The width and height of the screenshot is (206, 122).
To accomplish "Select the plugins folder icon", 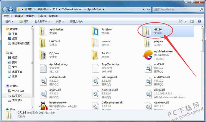I will [x=148, y=43].
